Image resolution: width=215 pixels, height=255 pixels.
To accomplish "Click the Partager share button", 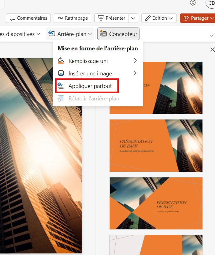I will pyautogui.click(x=196, y=18).
